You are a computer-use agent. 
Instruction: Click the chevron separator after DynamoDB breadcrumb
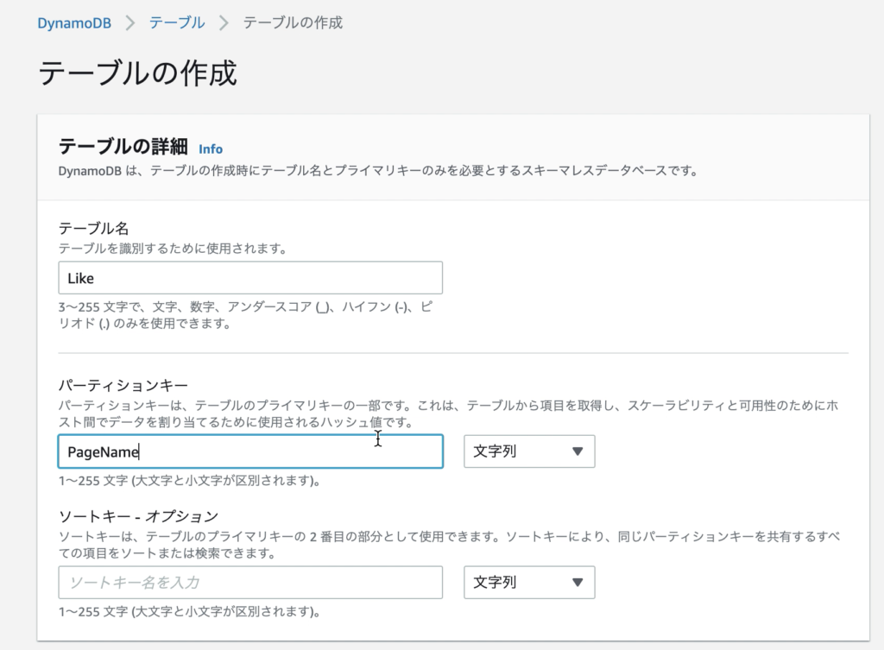point(130,23)
